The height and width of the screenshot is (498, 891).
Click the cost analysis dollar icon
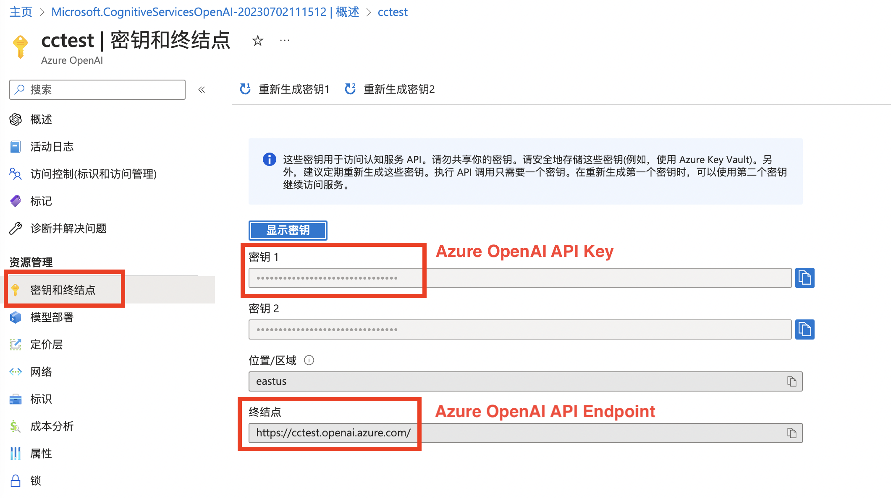[16, 426]
